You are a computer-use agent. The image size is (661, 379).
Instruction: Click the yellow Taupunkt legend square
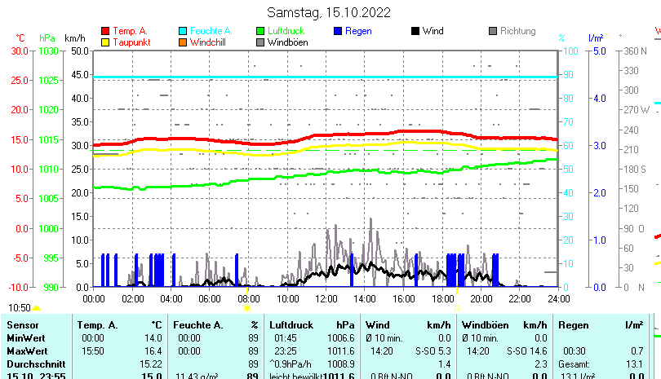pos(105,42)
